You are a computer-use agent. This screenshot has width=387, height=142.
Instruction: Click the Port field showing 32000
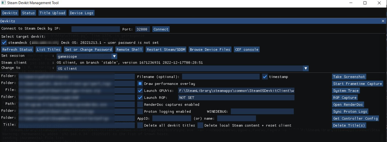tap(143, 29)
